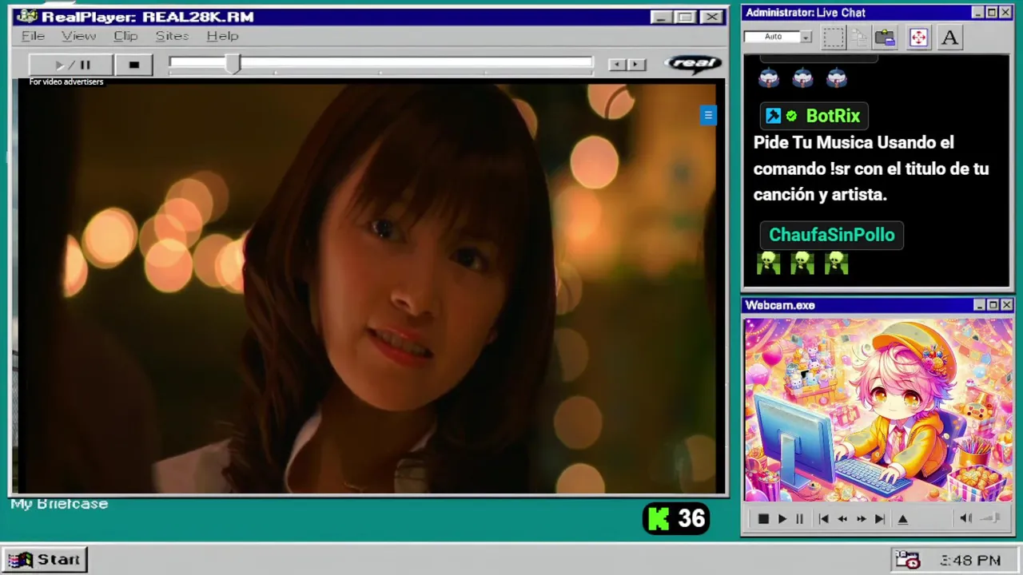Click the first green alien emote under ChaufaSinPollo
This screenshot has width=1023, height=575.
(768, 263)
